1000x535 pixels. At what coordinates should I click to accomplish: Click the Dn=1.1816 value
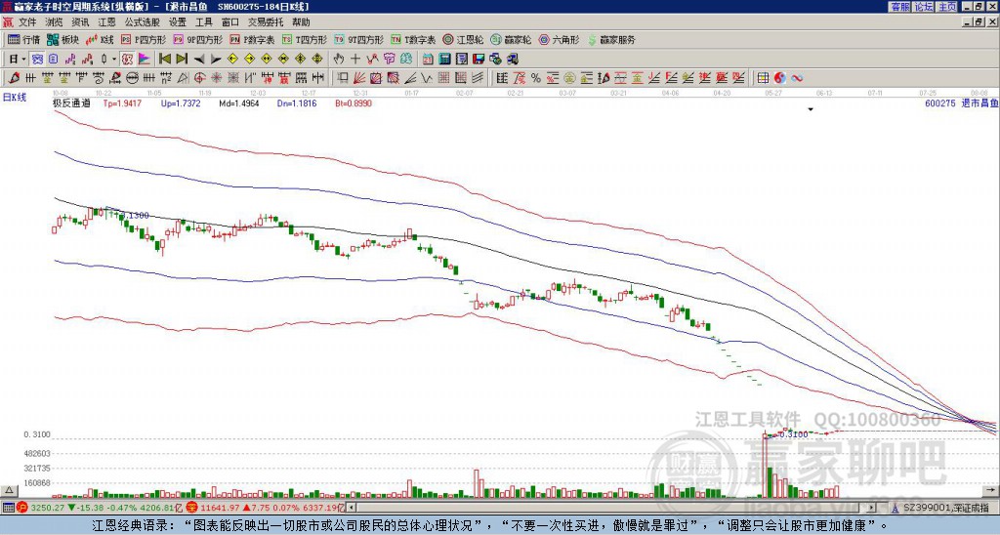[297, 103]
